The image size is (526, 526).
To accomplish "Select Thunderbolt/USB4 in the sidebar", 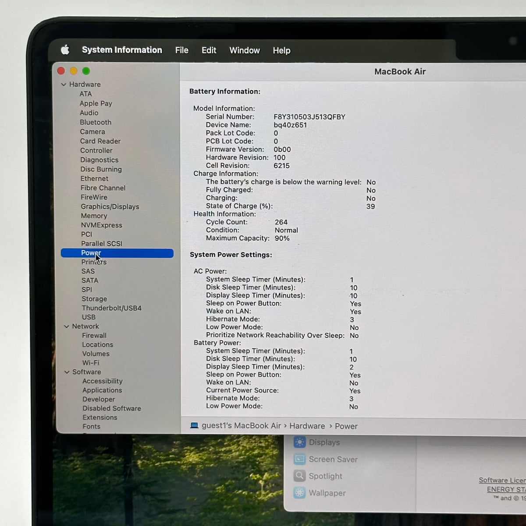I will coord(112,308).
